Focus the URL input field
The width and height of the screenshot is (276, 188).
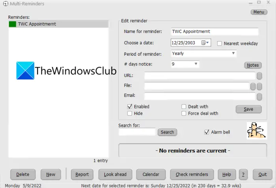[x=200, y=76]
